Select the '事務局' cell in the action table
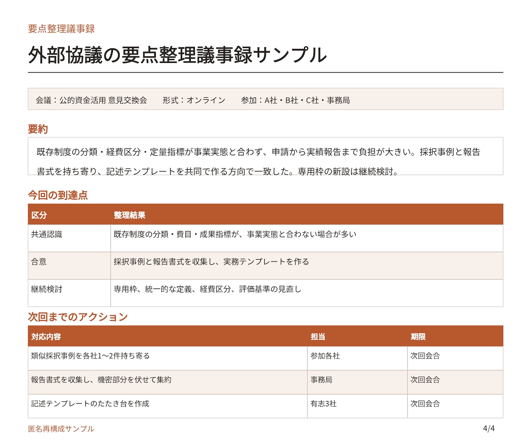Screen dimensions: 531x442 (x=357, y=382)
